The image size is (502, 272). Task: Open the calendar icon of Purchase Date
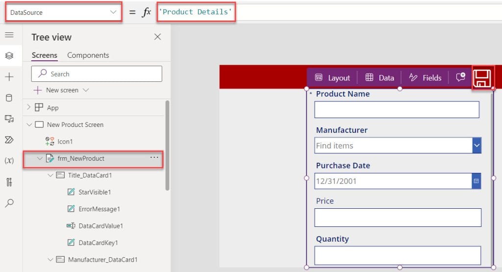coord(477,181)
